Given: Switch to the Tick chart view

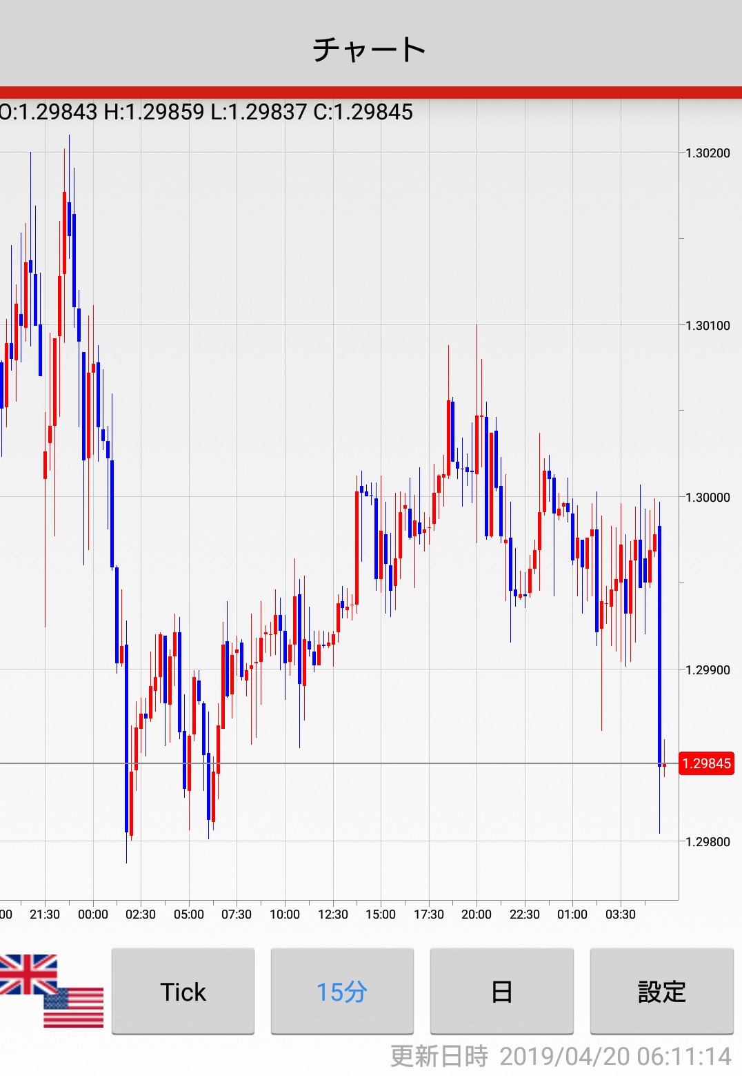Looking at the screenshot, I should tap(183, 991).
